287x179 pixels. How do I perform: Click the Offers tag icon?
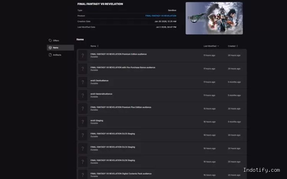coord(50,41)
